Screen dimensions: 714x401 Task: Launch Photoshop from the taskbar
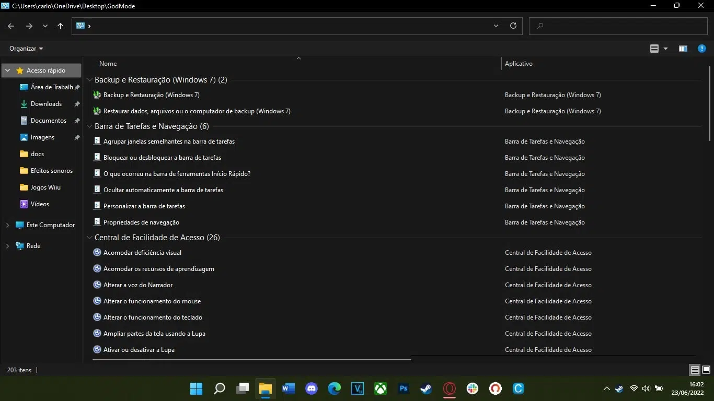tap(403, 388)
